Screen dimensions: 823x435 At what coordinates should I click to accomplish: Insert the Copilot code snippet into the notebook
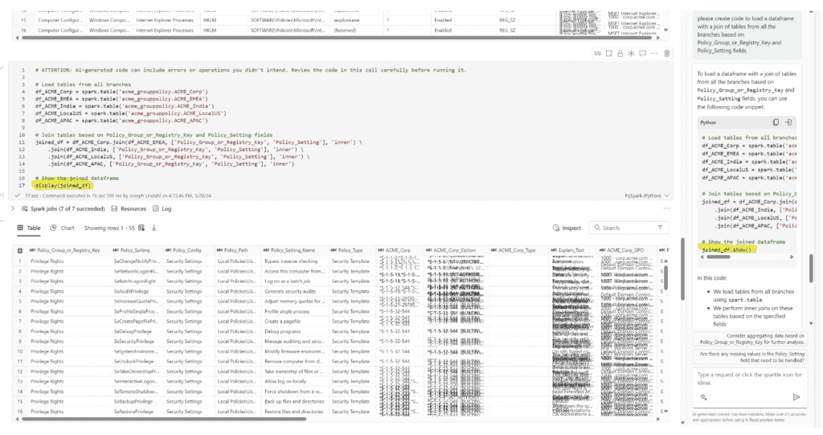point(788,122)
